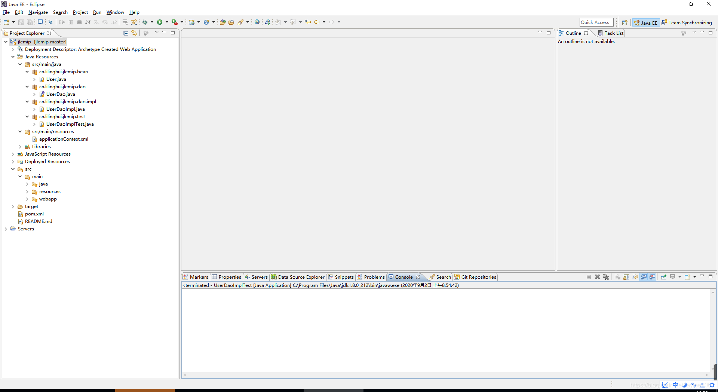Open the web browser globe icon
The width and height of the screenshot is (718, 392).
[x=257, y=22]
